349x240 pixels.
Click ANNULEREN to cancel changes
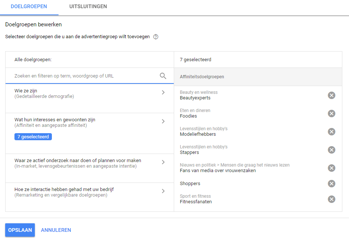[x=56, y=230]
